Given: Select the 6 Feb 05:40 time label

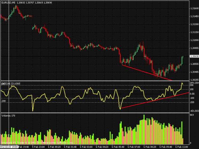Looking at the screenshot, I should point(118,147).
